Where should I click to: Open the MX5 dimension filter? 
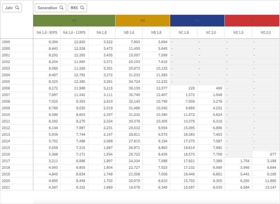[x=74, y=8]
